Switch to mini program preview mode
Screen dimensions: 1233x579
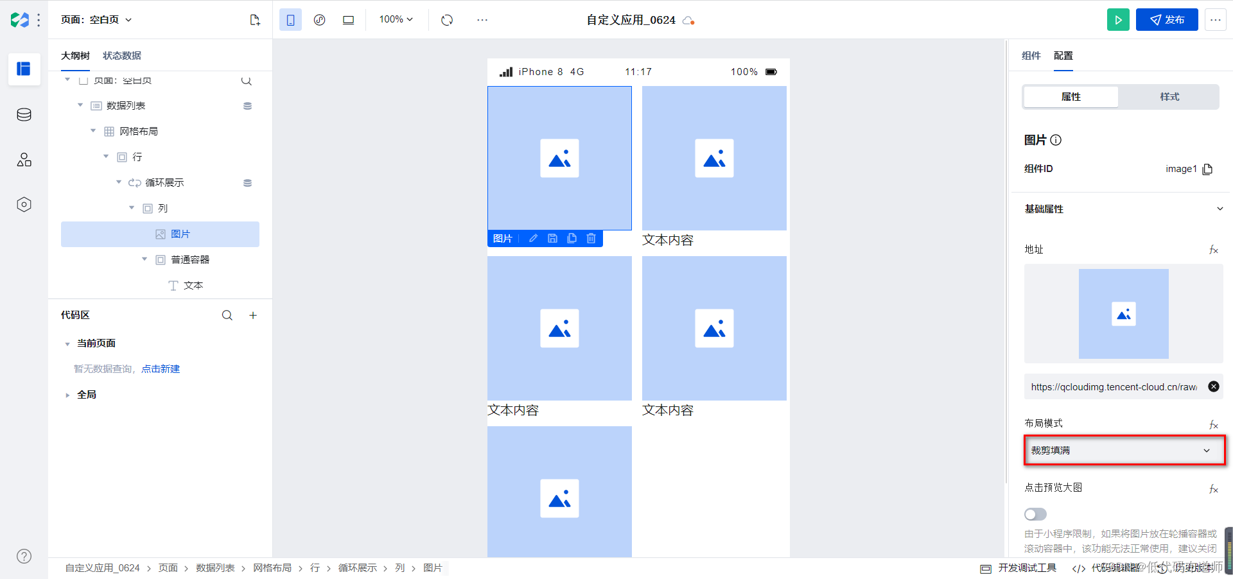pos(319,20)
